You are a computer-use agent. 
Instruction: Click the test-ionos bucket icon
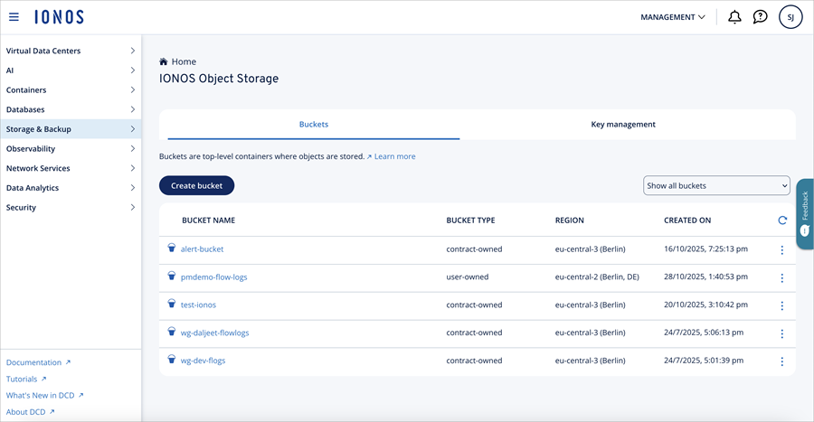pos(172,304)
